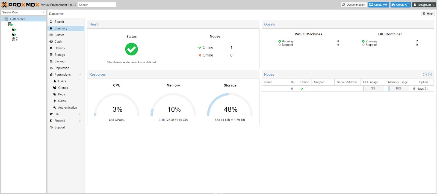Sort by the Name column header
This screenshot has height=194, width=437.
coord(275,82)
